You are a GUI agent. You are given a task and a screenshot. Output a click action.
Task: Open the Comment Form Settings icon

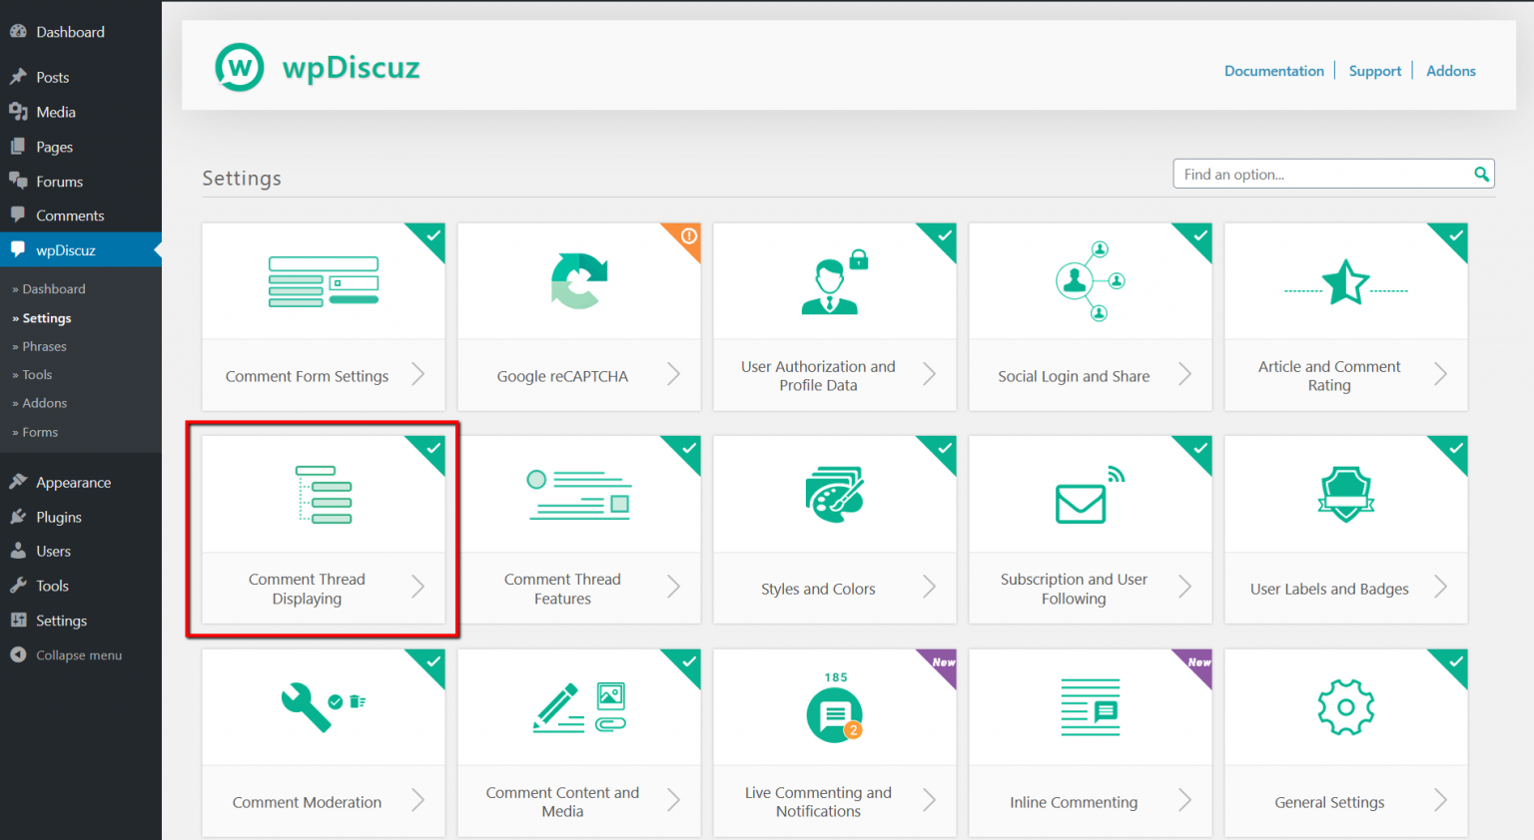click(x=324, y=281)
